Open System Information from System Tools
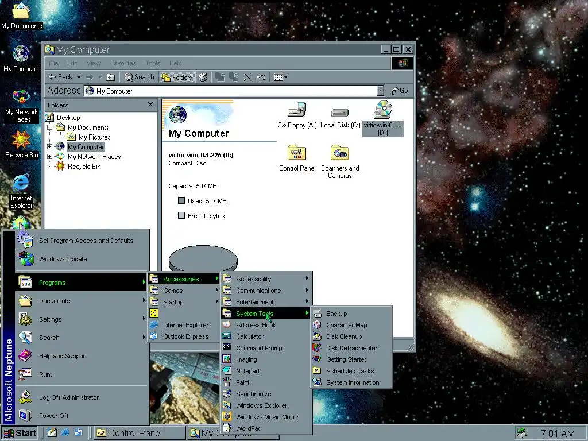This screenshot has height=441, width=588. click(351, 382)
